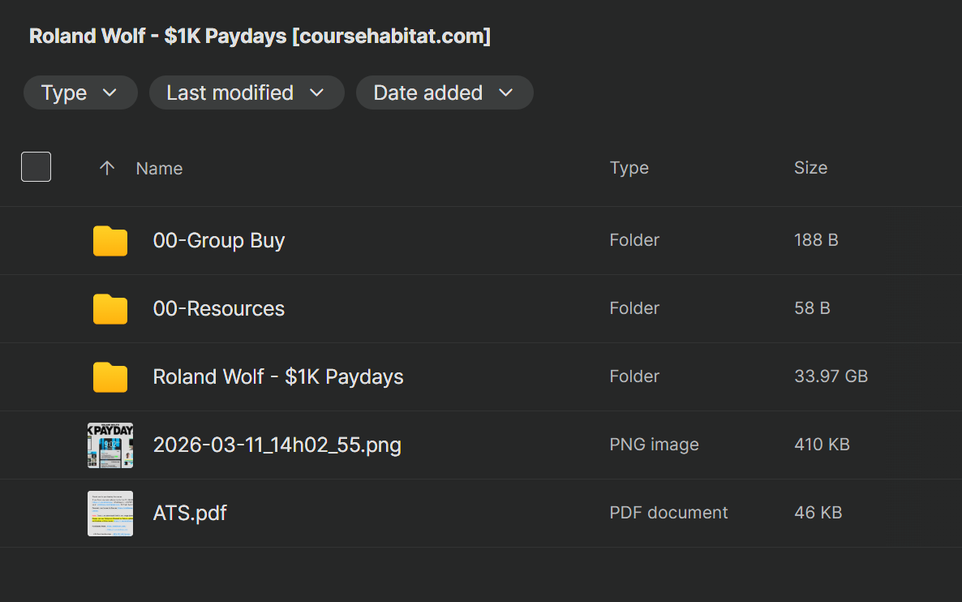Click the 00-Group Buy folder icon
Image resolution: width=962 pixels, height=602 pixels.
(110, 240)
